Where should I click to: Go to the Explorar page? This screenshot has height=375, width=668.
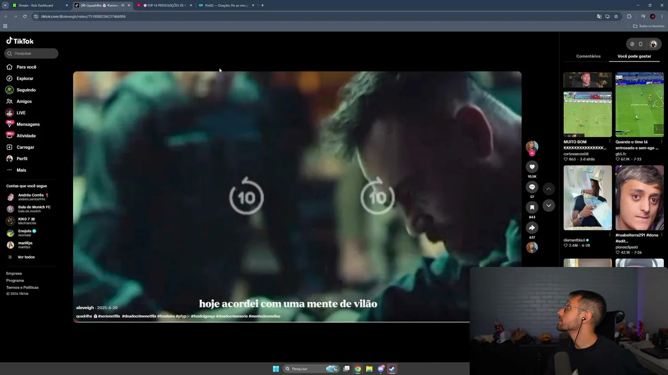[x=20, y=79]
